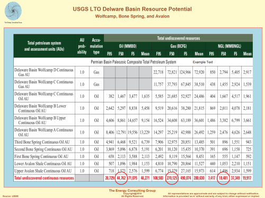Click total NGL mean value 19,917

point(247,178)
